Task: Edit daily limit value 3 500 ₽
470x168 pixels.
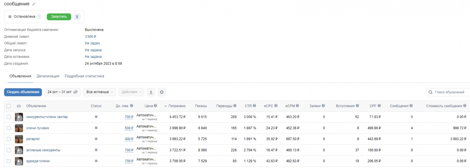Action: coord(90,37)
